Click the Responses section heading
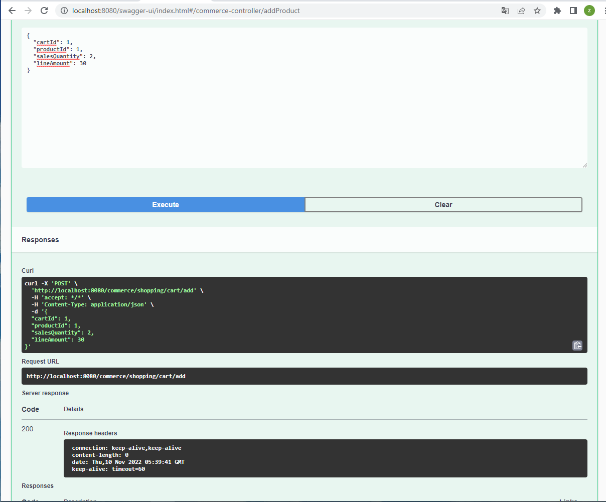The image size is (606, 502). (x=40, y=240)
